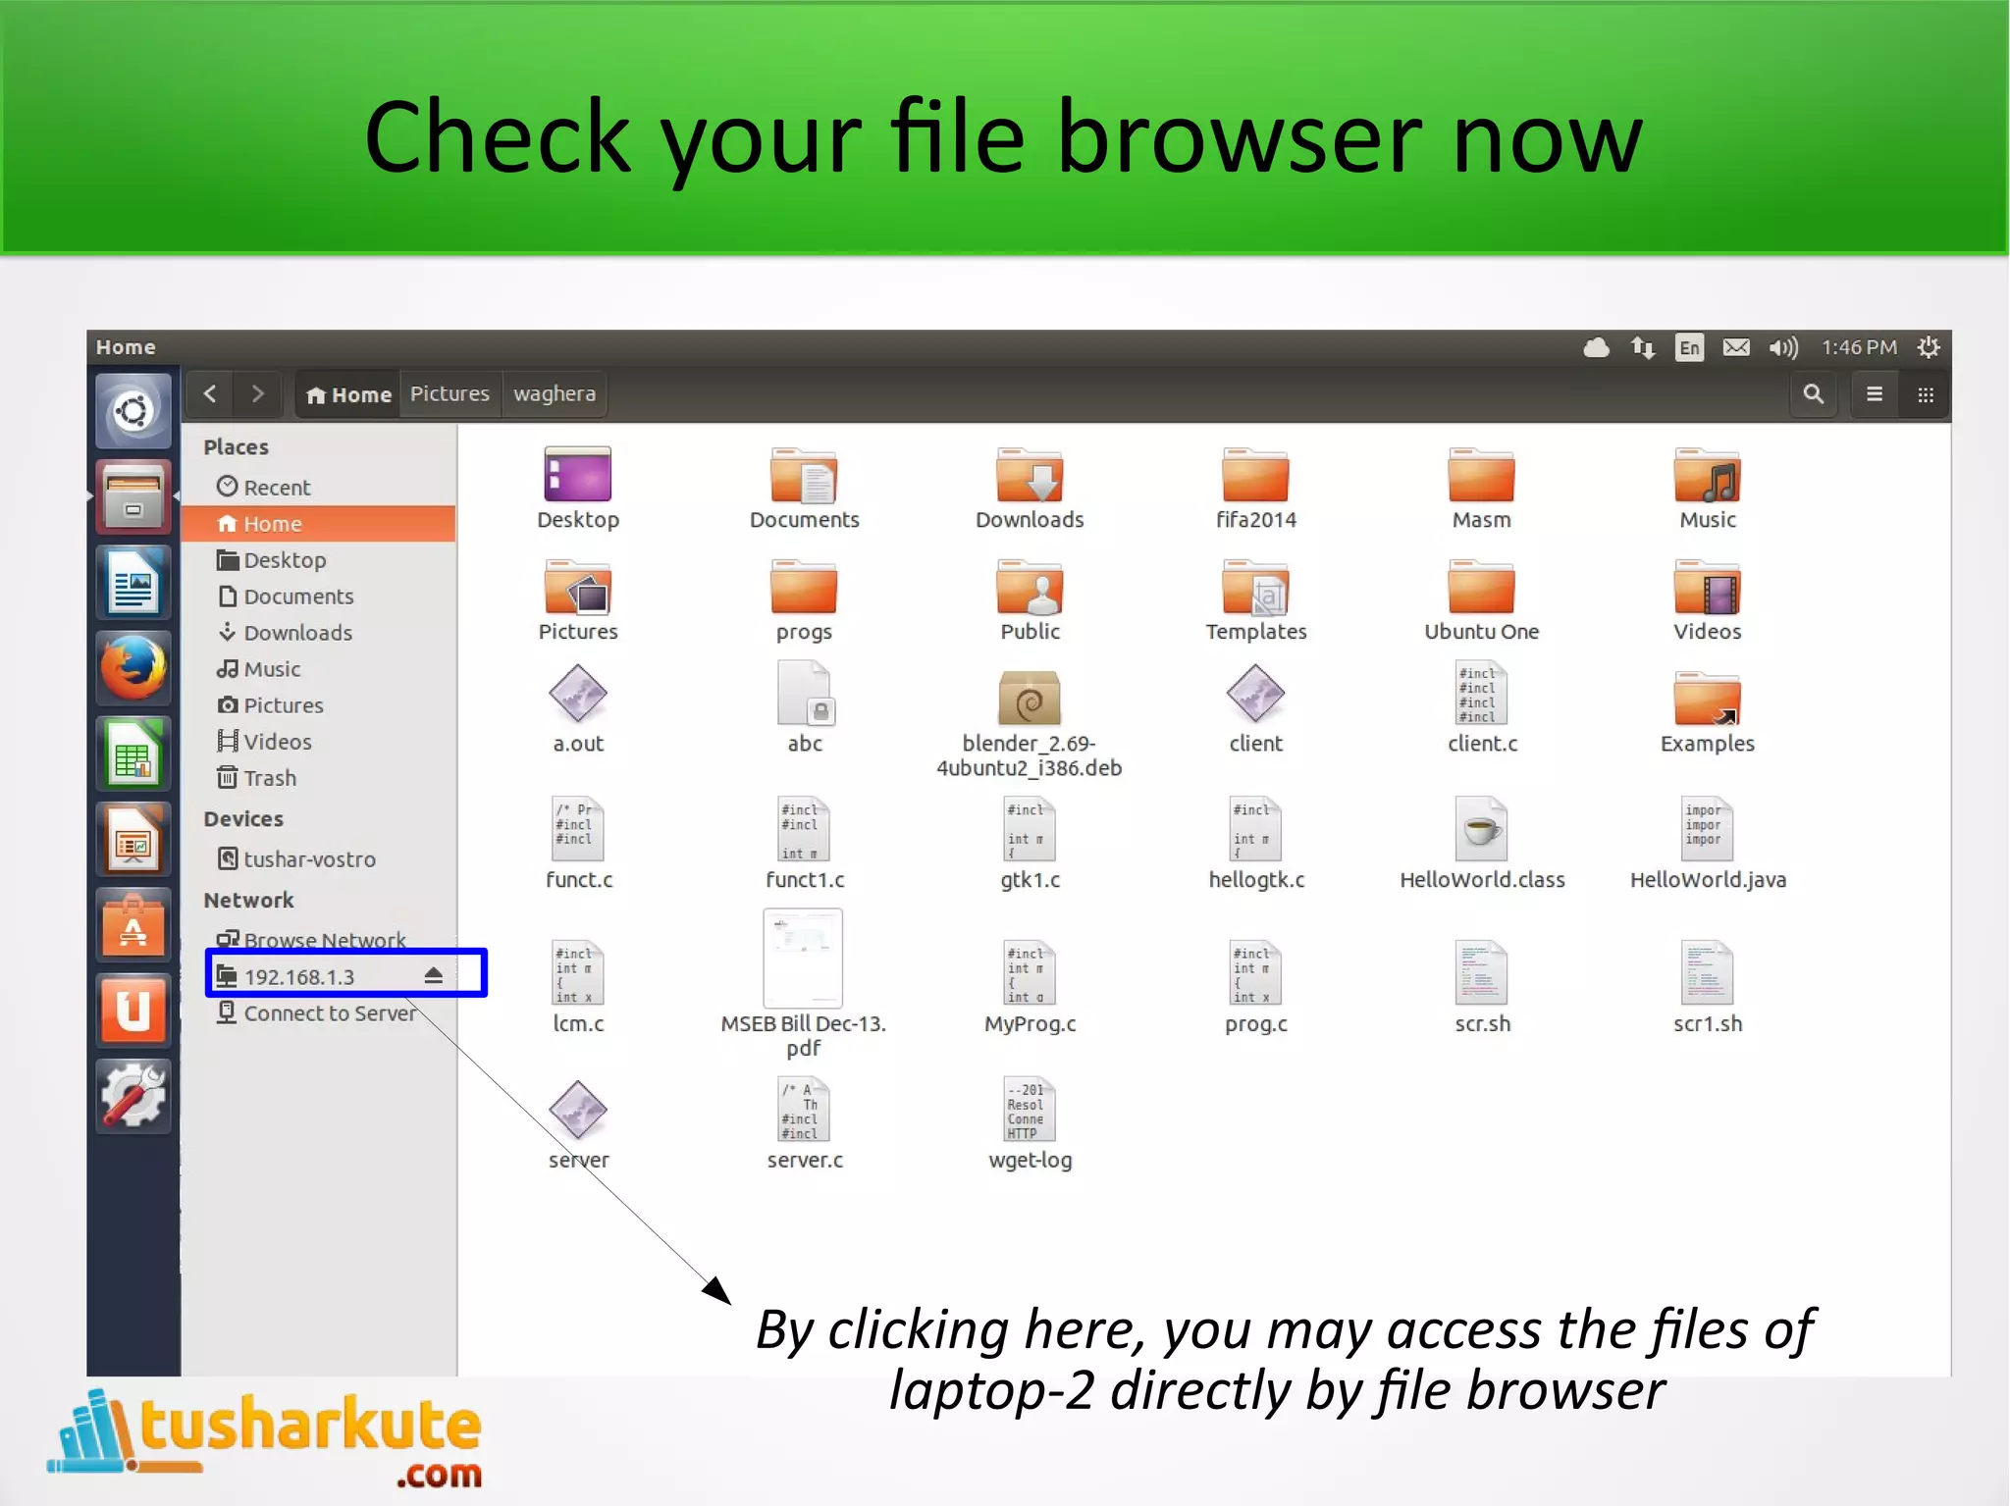Click the Files manager launcher icon

click(x=133, y=496)
